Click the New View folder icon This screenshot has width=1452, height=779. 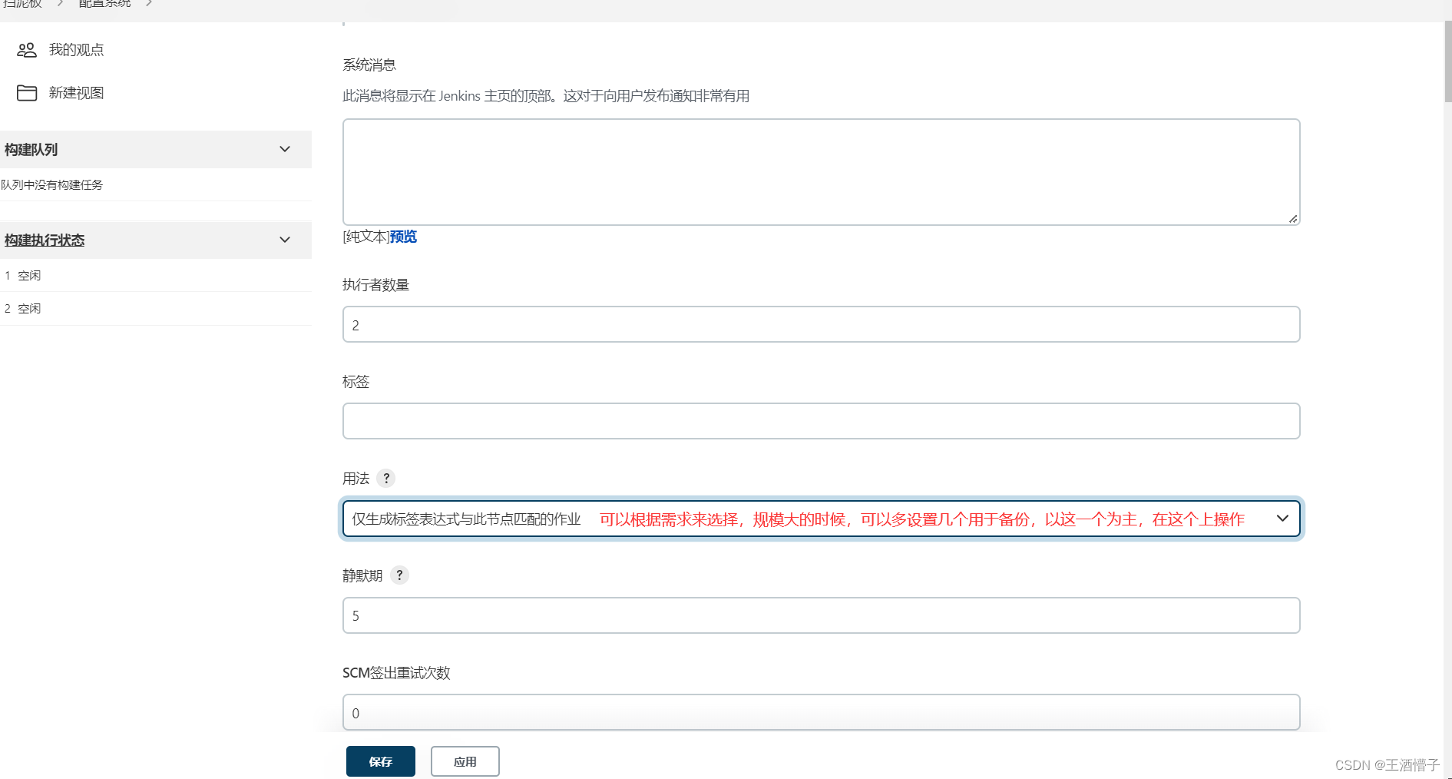click(27, 93)
